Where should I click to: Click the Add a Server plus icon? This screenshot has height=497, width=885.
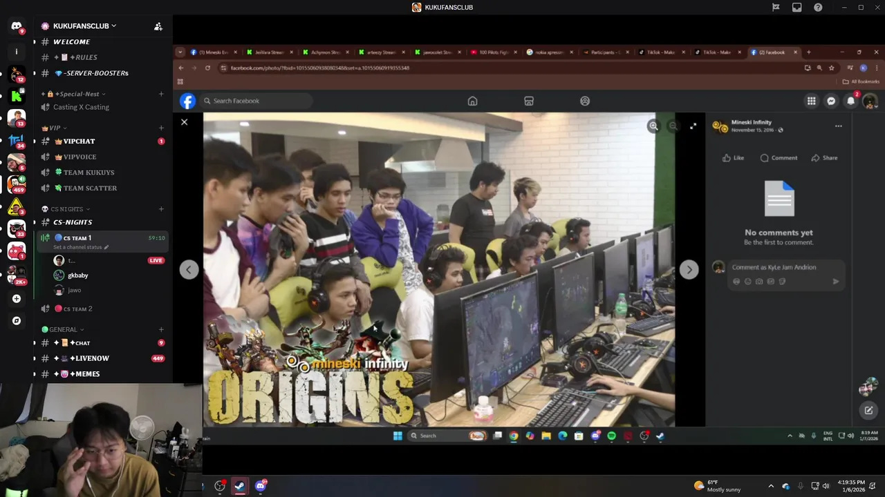point(17,299)
